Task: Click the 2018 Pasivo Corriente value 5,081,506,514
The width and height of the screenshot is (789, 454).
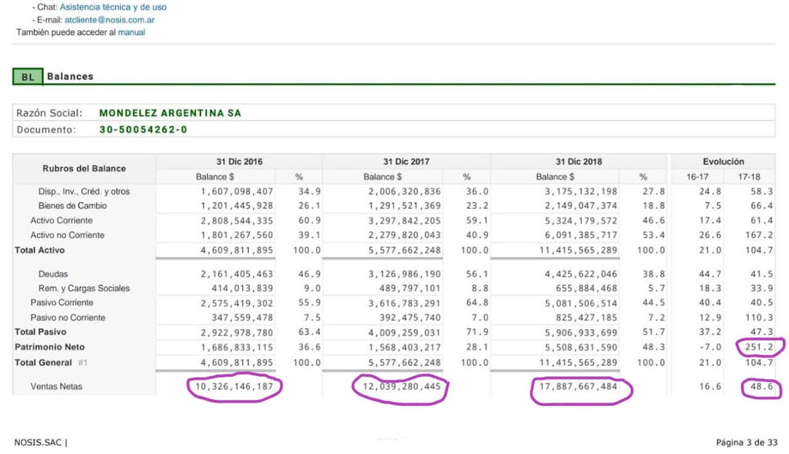Action: pos(581,303)
